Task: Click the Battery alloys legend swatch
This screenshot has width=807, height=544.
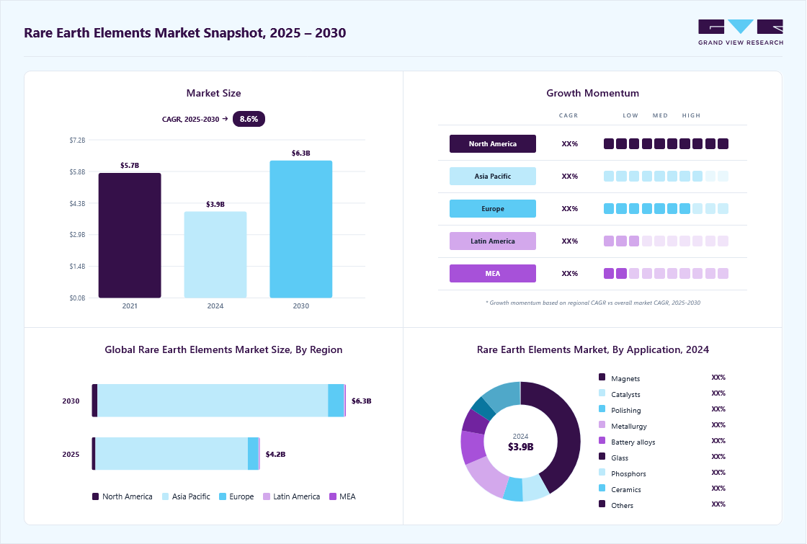Action: [x=602, y=440]
